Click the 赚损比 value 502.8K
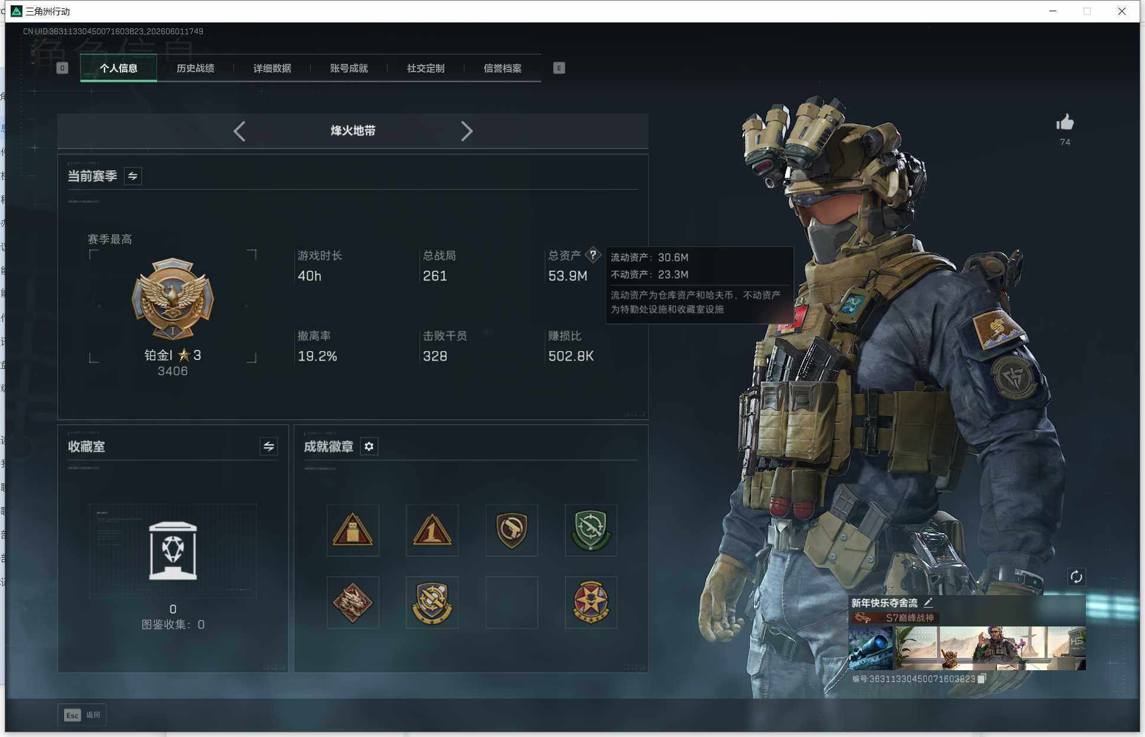1145x737 pixels. pyautogui.click(x=571, y=356)
